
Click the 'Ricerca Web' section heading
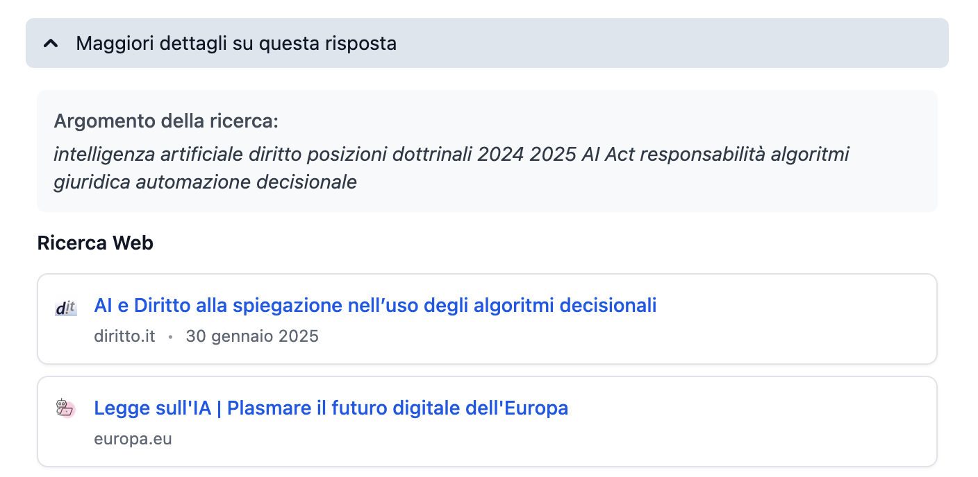tap(95, 243)
